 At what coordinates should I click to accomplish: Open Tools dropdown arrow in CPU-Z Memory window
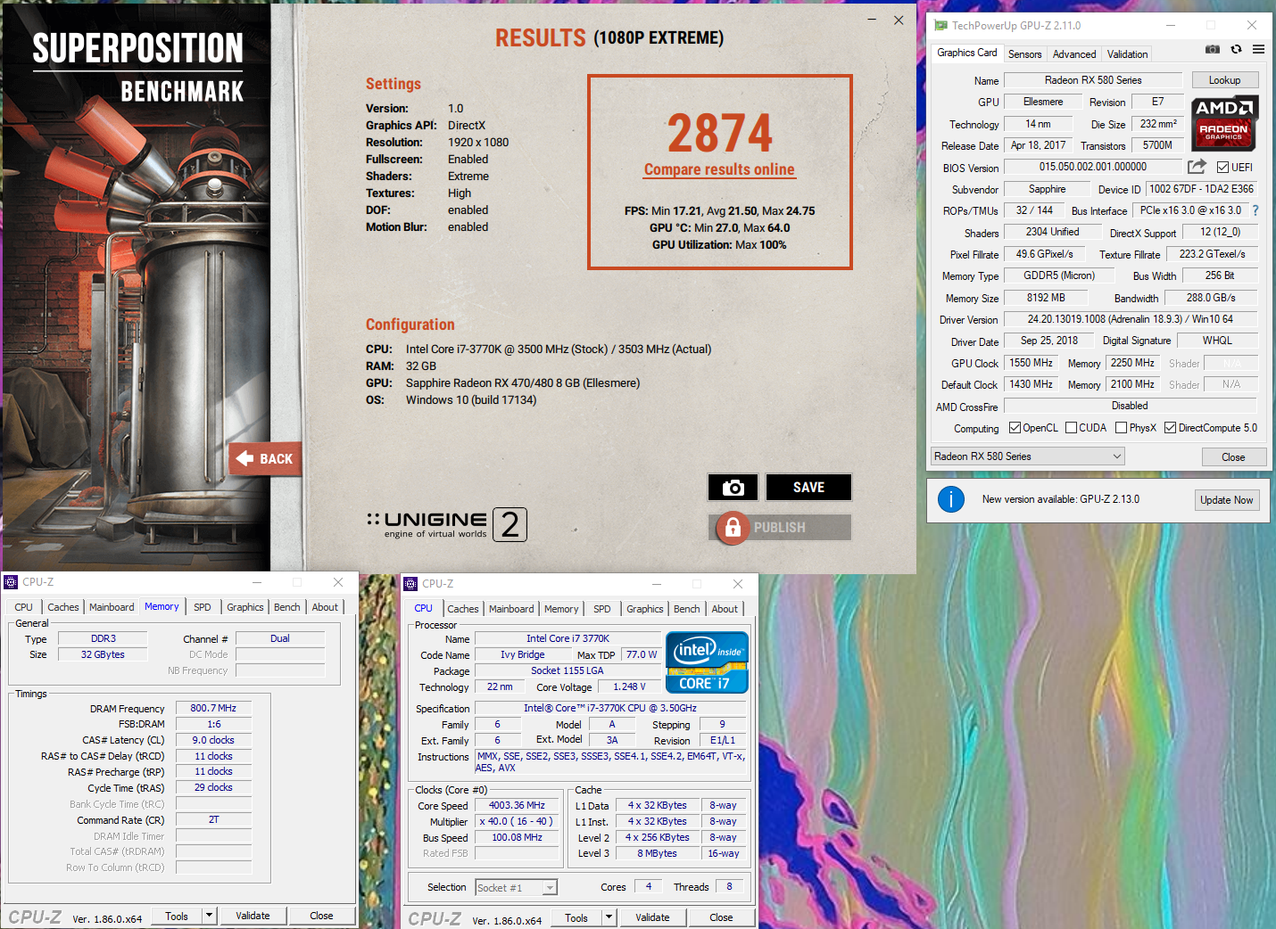(209, 915)
